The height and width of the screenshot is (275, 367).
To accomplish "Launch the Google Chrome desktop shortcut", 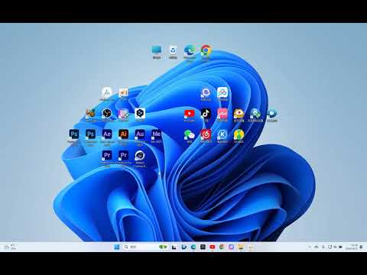I will (206, 53).
